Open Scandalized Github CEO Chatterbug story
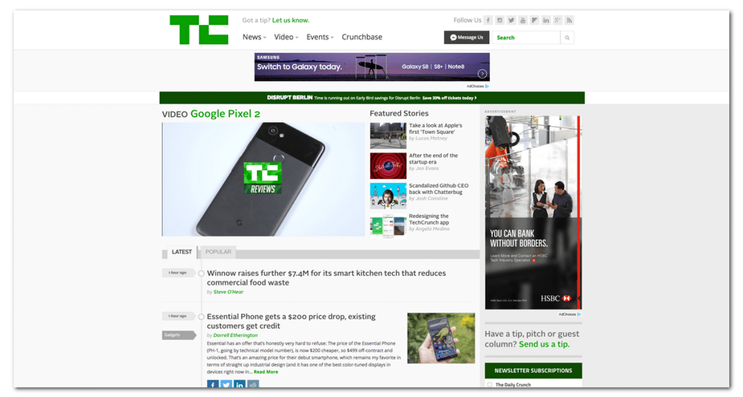The height and width of the screenshot is (397, 743). (x=439, y=188)
